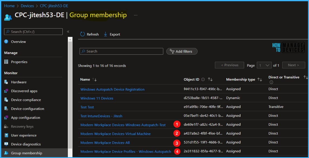Open the Page number dropdown

(x=264, y=65)
